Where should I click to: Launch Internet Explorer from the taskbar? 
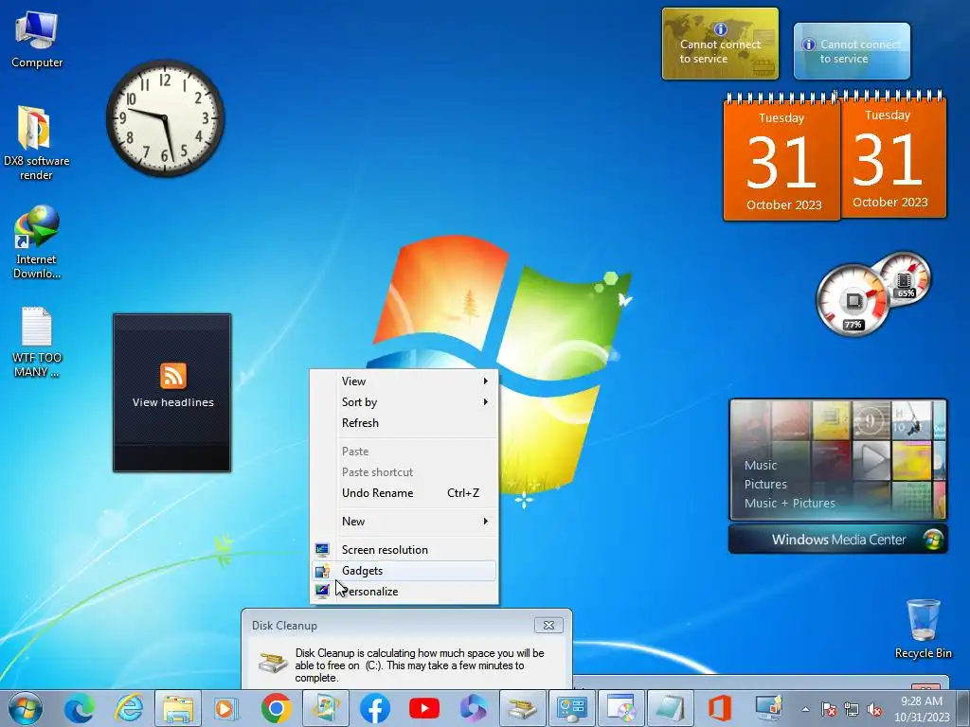tap(129, 708)
